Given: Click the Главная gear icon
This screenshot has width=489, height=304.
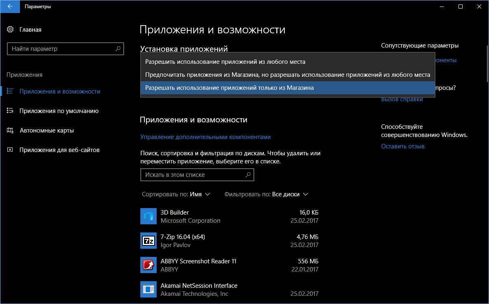Looking at the screenshot, I should pyautogui.click(x=10, y=29).
